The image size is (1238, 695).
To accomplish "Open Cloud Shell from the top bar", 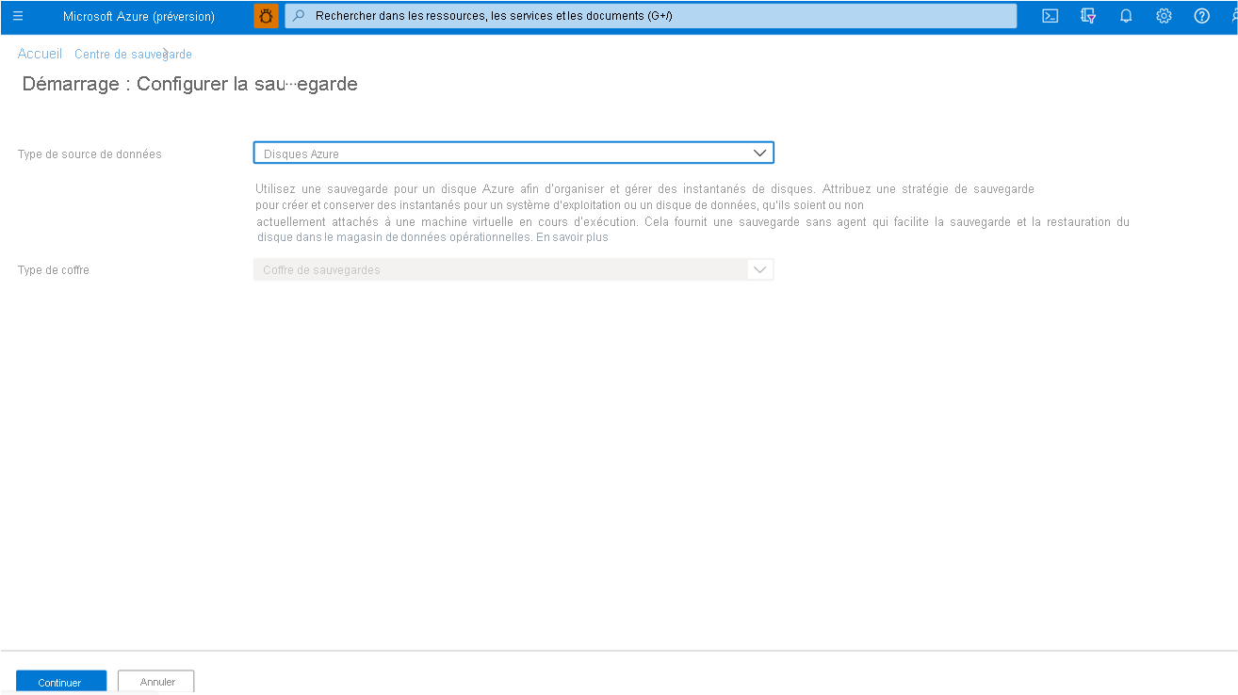I will [x=1050, y=16].
